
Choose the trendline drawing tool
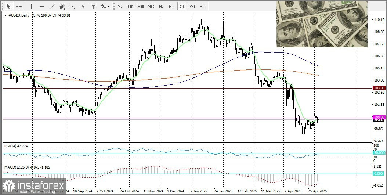coord(52,6)
